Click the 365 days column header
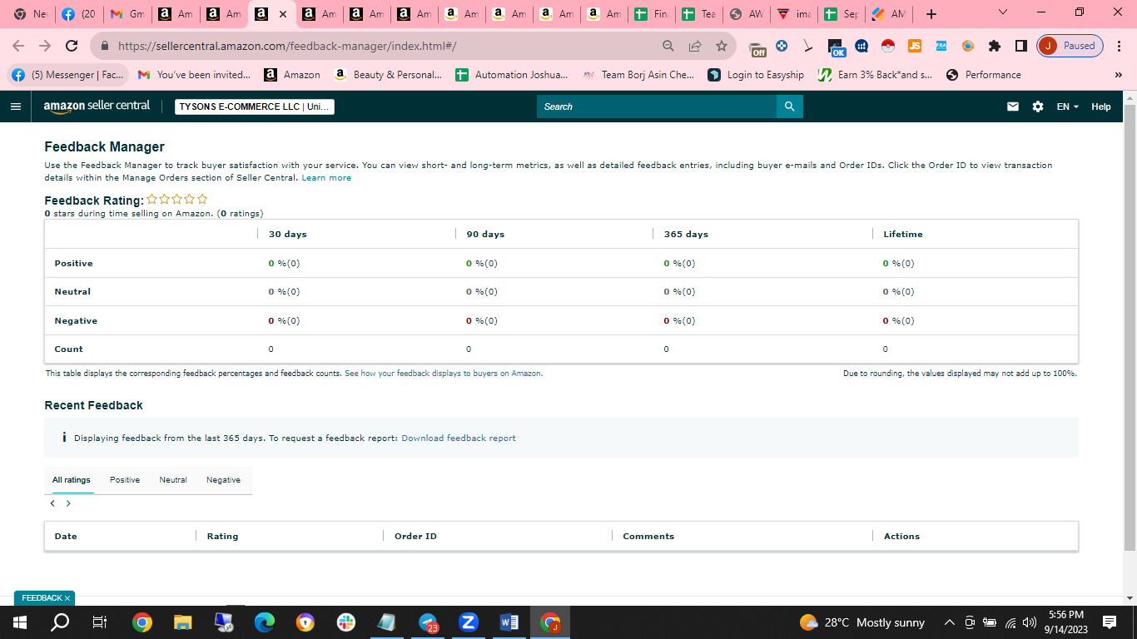The height and width of the screenshot is (639, 1137). (686, 235)
